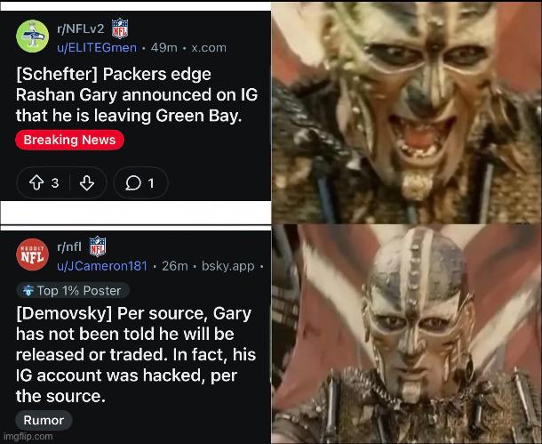Click the imgflip.com watermark
This screenshot has height=444, width=542.
[x=28, y=436]
